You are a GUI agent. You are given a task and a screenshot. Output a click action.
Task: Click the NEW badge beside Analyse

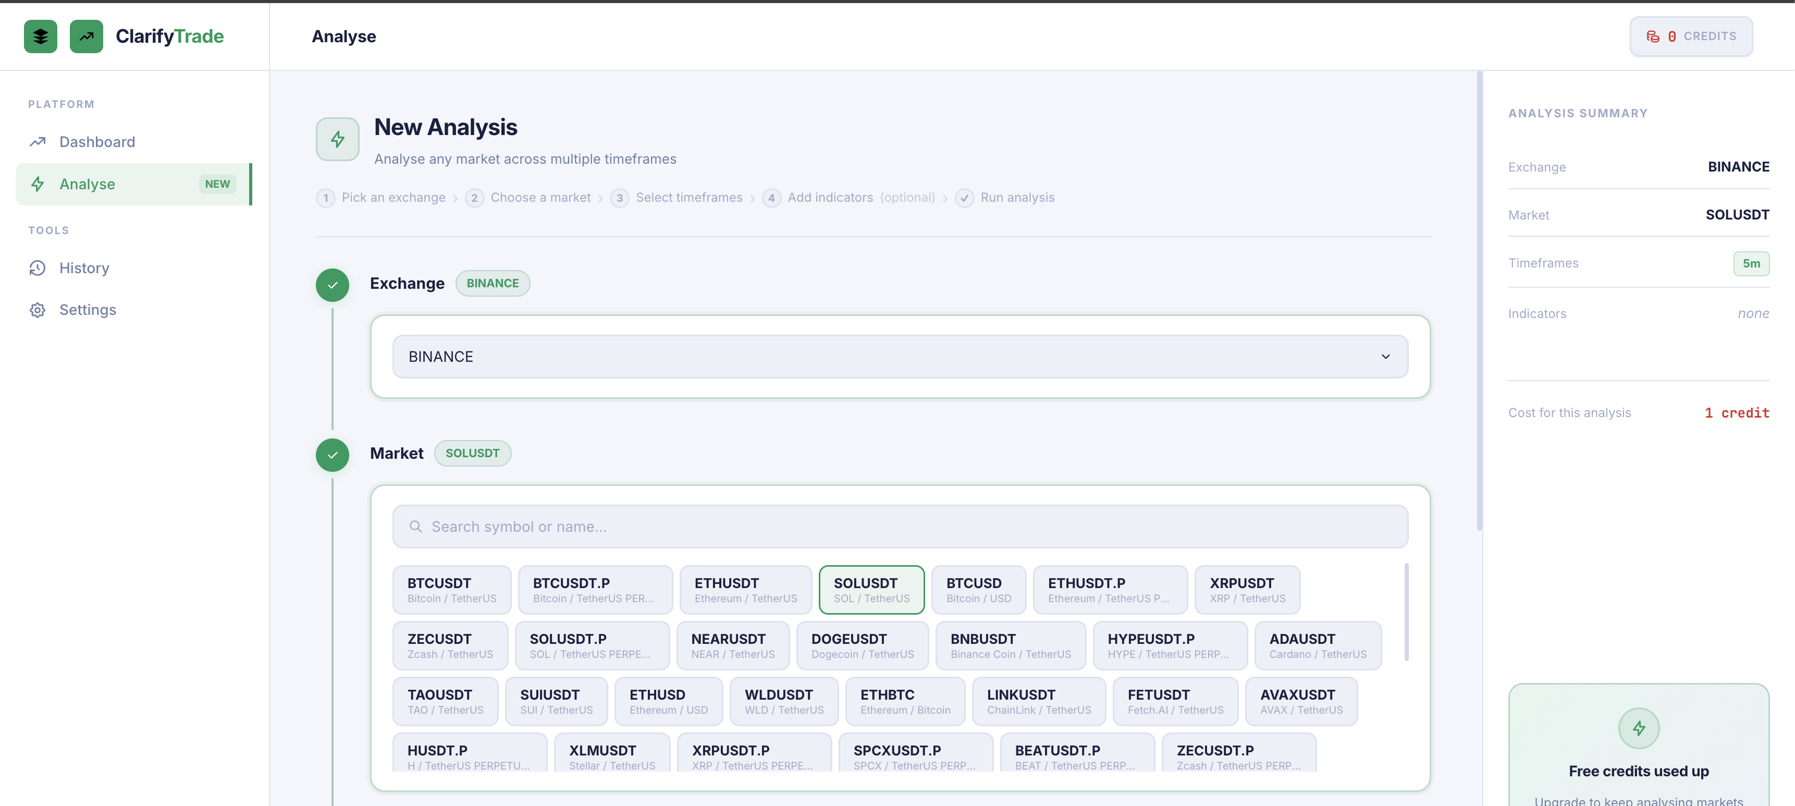point(217,184)
